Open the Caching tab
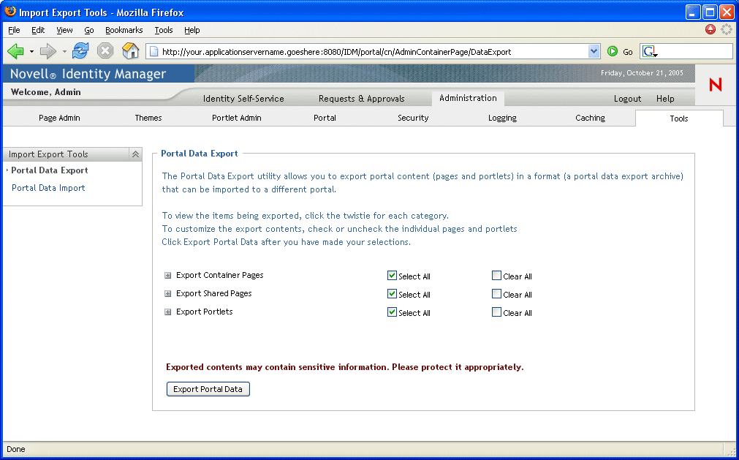This screenshot has width=739, height=460. click(590, 118)
